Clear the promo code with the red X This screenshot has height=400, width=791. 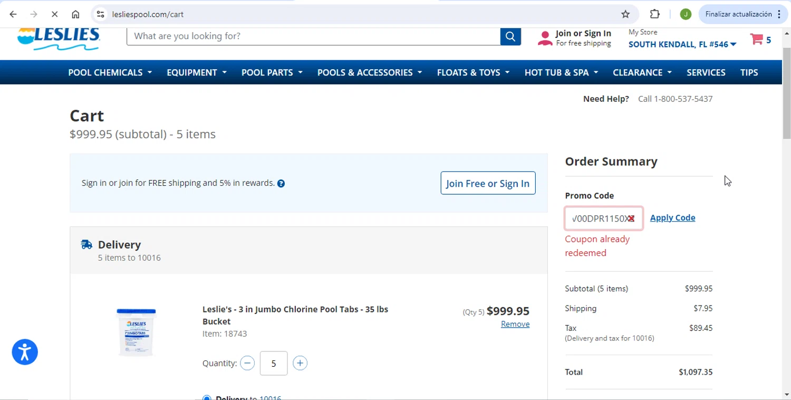[631, 218]
